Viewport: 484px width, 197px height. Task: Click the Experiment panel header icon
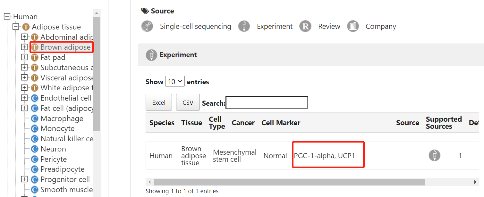(x=151, y=55)
